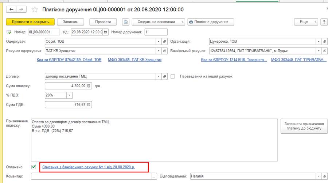Click into the Коментар input field

91,176
